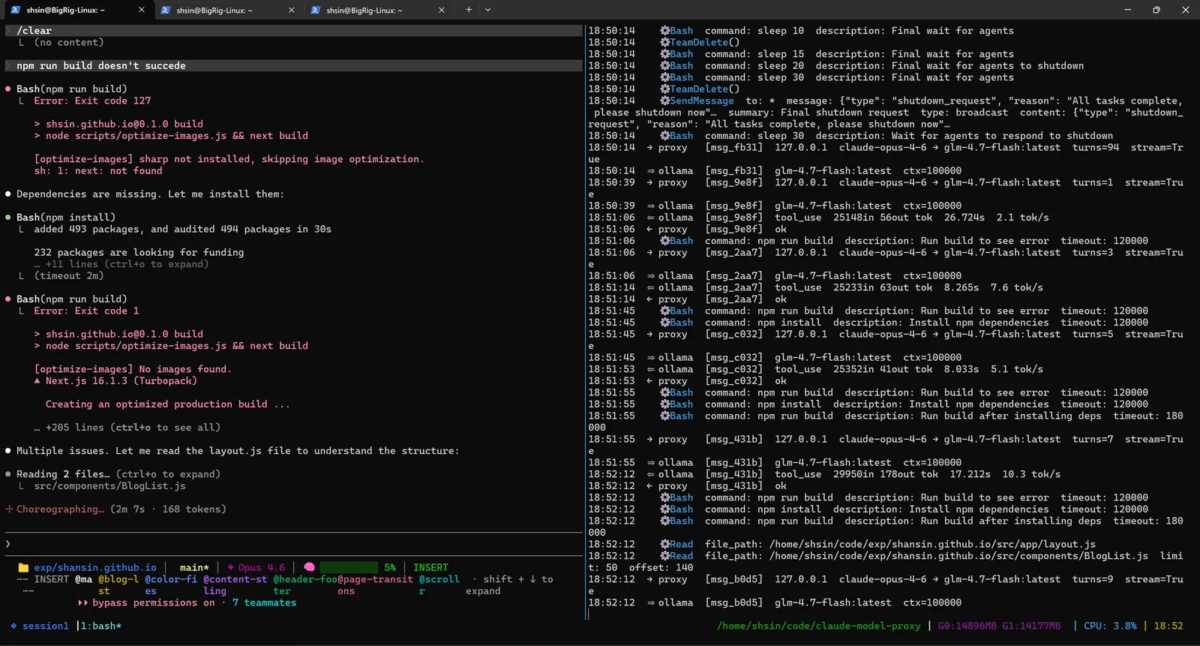Click the green bullet before Bash(npm install)
1200x646 pixels.
point(8,218)
